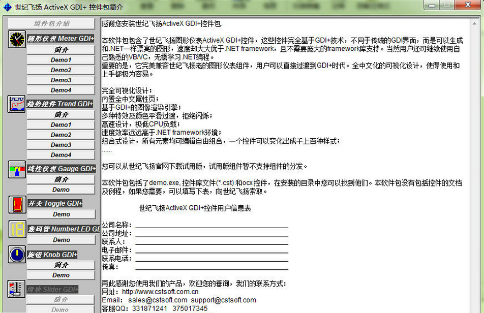Select the 滑块 Slider GDI+ header
Viewport: 484px width, 313px height.
coord(52,289)
